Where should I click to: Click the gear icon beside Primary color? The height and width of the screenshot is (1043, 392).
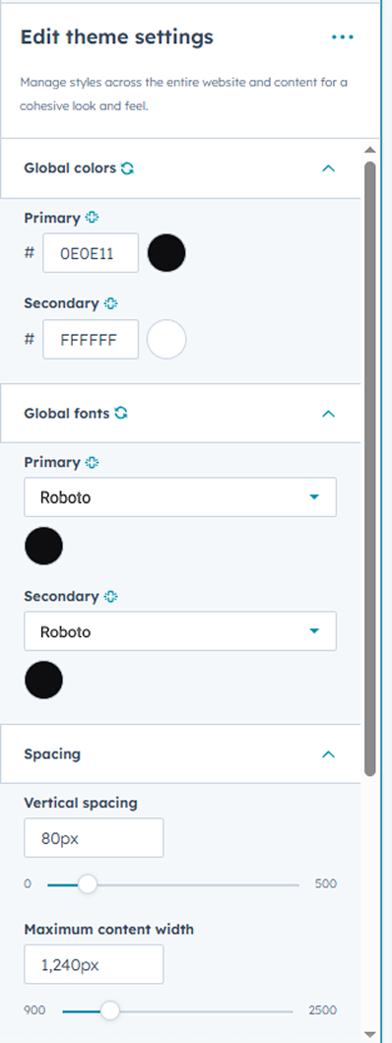coord(92,218)
